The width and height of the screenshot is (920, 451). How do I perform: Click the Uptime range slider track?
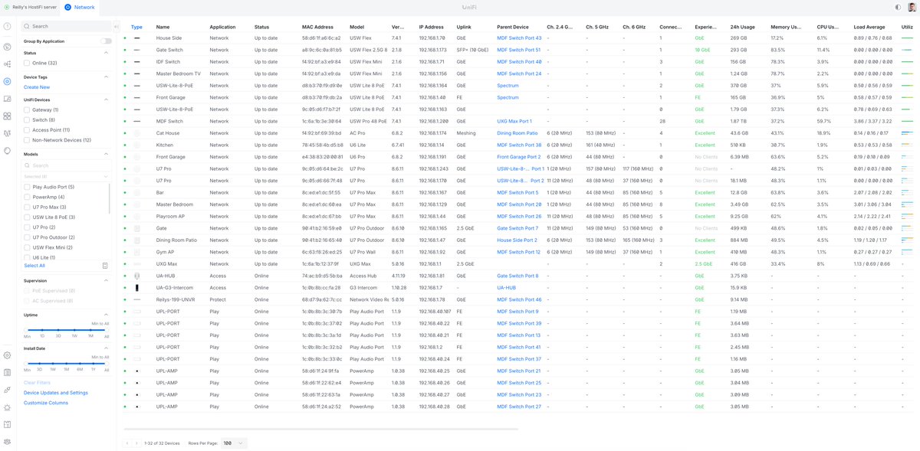(x=67, y=330)
